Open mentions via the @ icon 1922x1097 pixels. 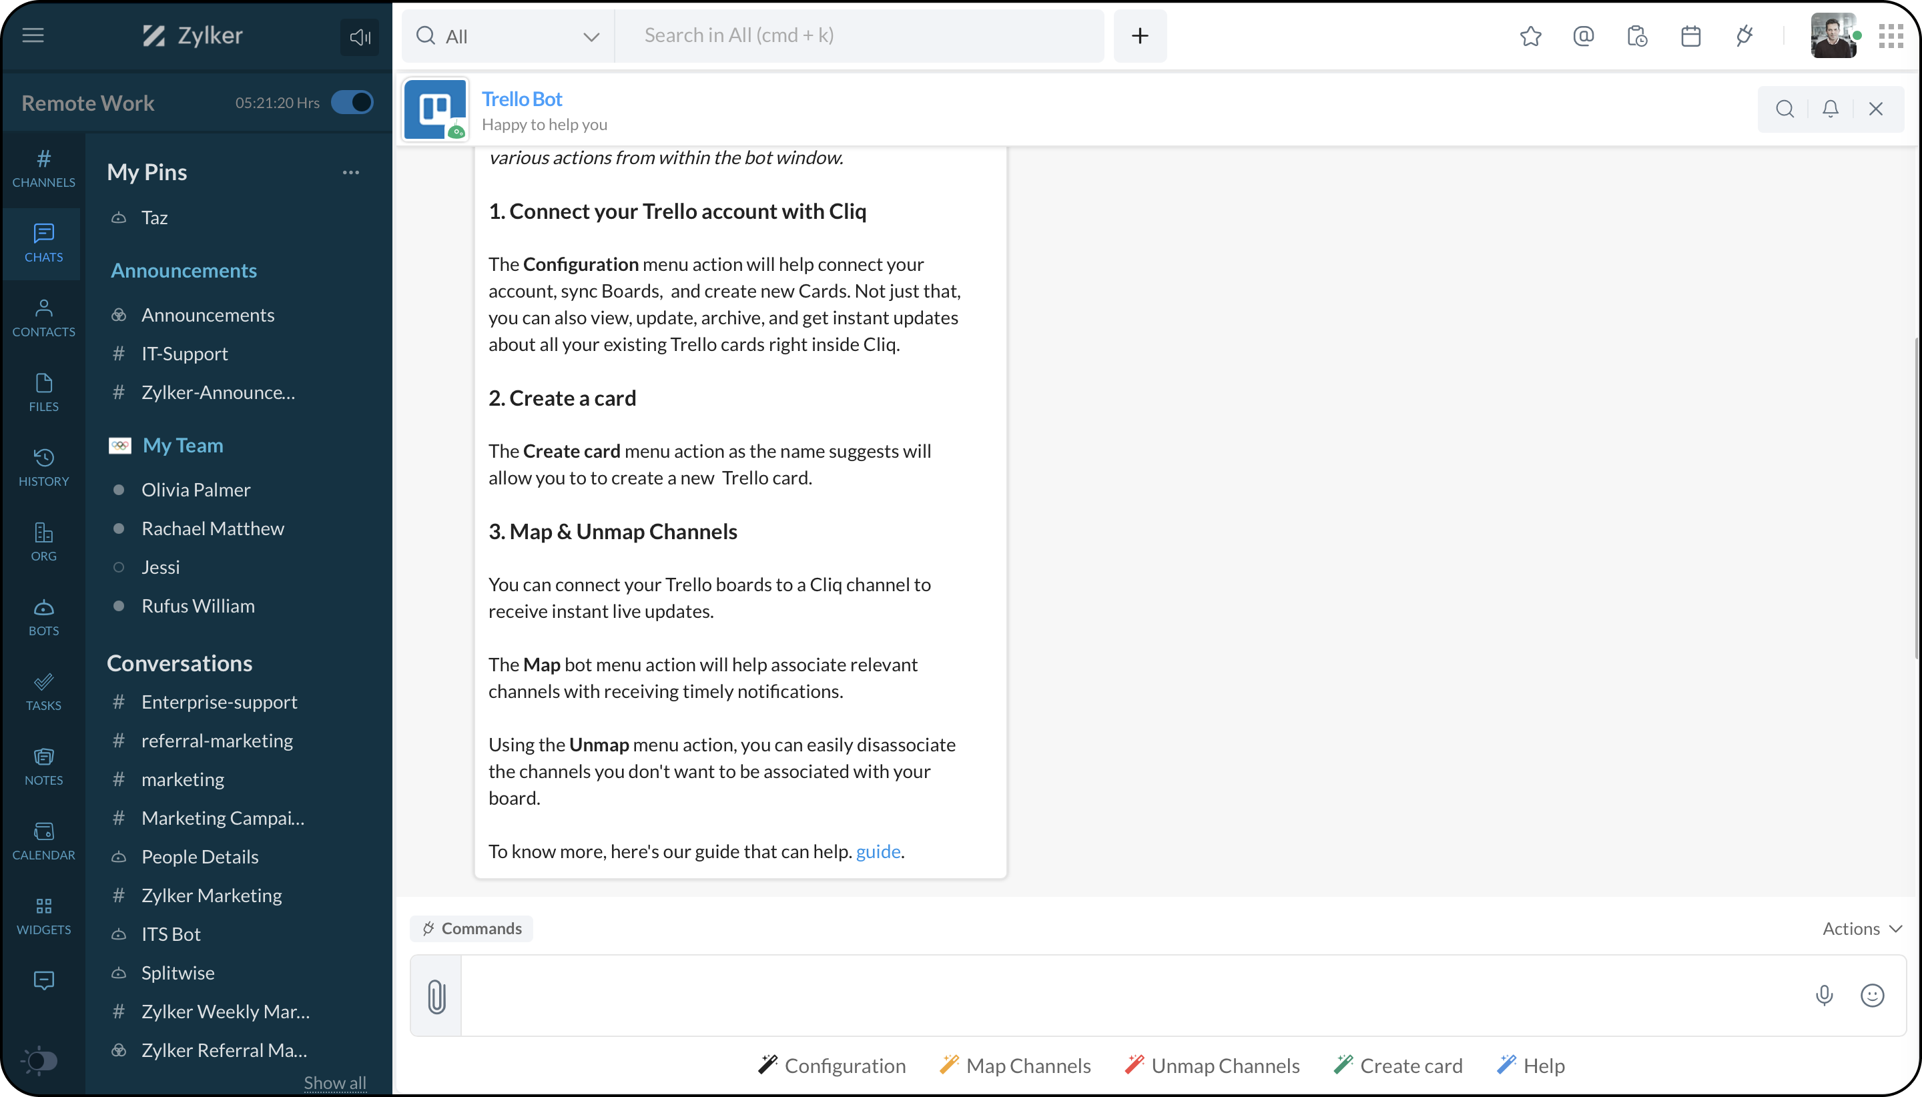click(1584, 36)
